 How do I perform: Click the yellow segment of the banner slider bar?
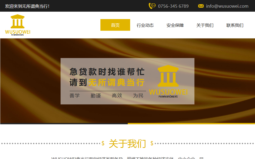click(191, 123)
